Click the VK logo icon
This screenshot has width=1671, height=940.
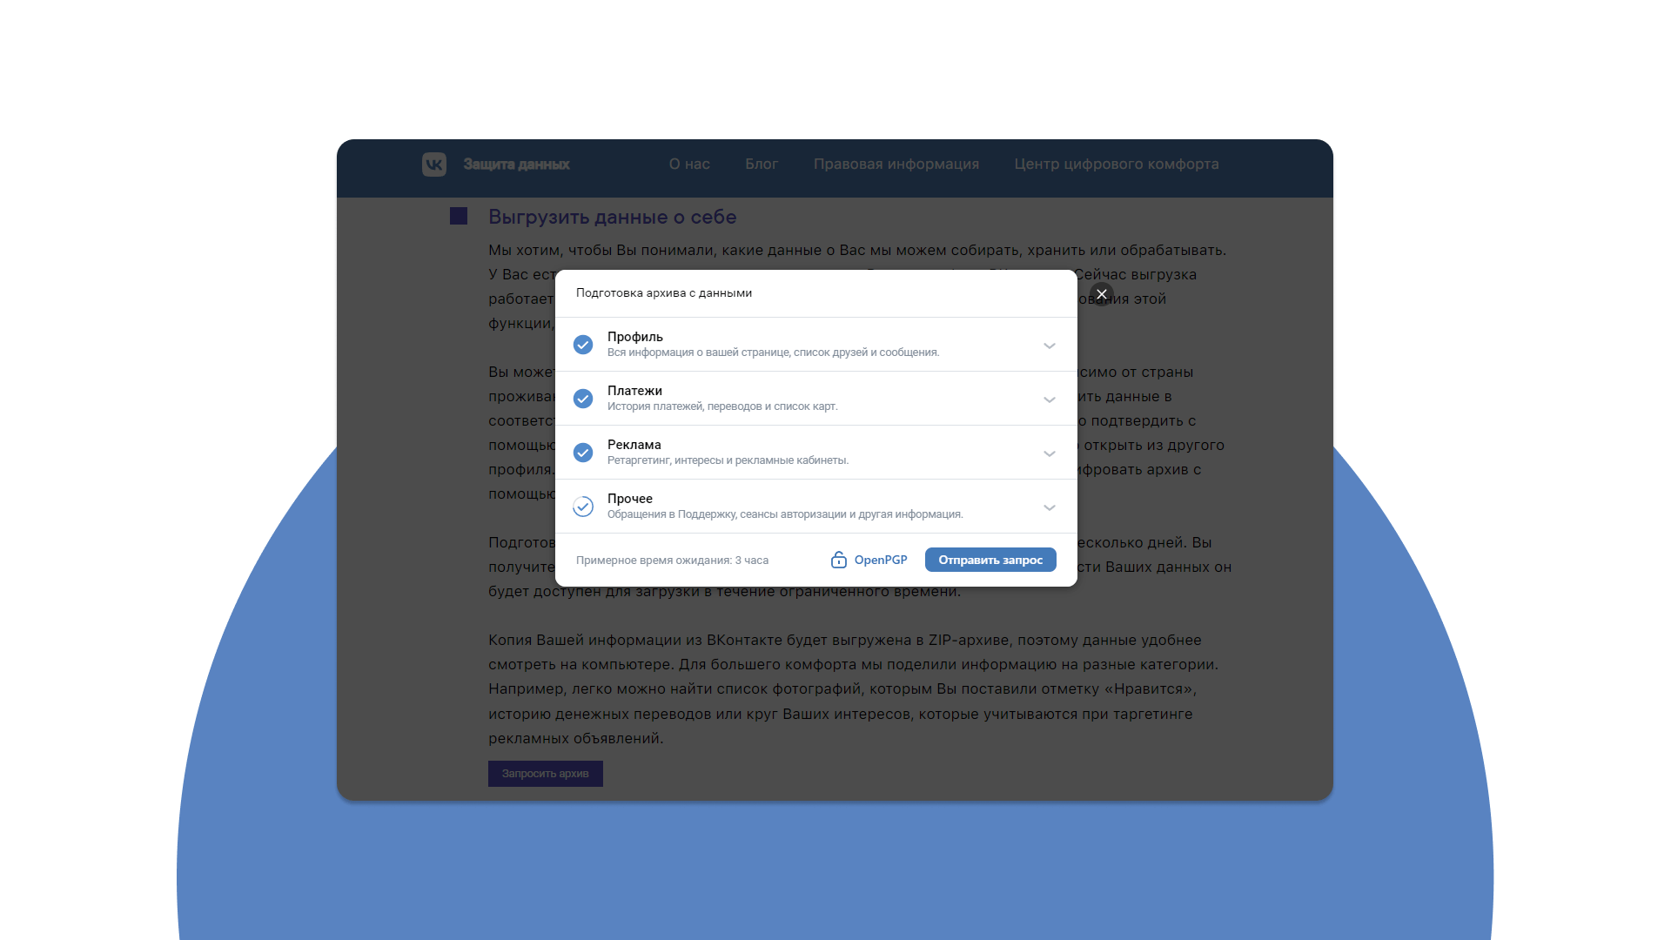pyautogui.click(x=434, y=164)
